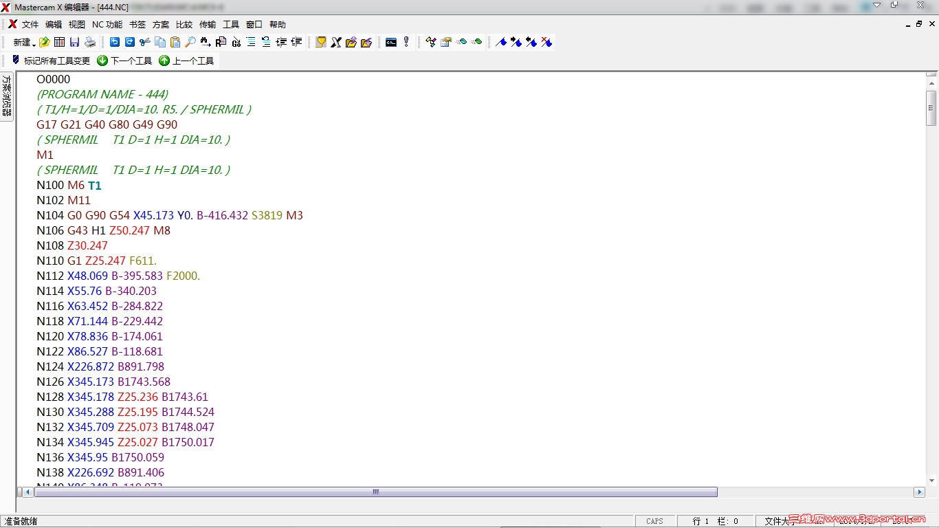Image resolution: width=939 pixels, height=528 pixels.
Task: Click 标记所有工具变更 button
Action: pyautogui.click(x=51, y=60)
